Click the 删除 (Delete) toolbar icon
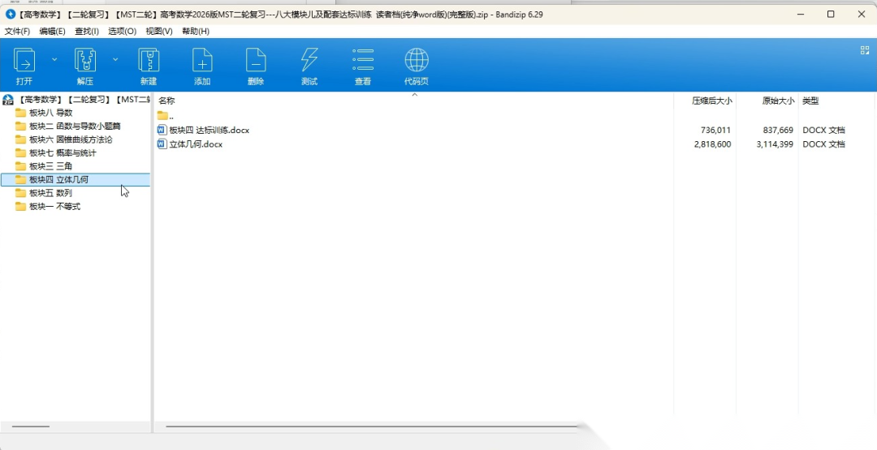The image size is (877, 450). pyautogui.click(x=256, y=62)
